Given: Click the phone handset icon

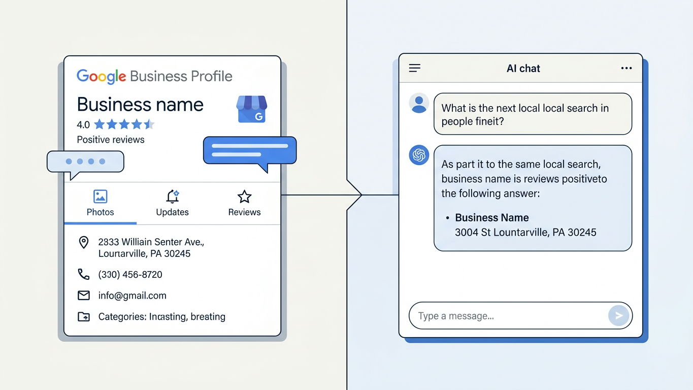Looking at the screenshot, I should tap(84, 275).
